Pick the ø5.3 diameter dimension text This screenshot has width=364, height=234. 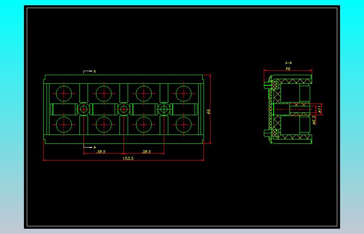click(314, 120)
